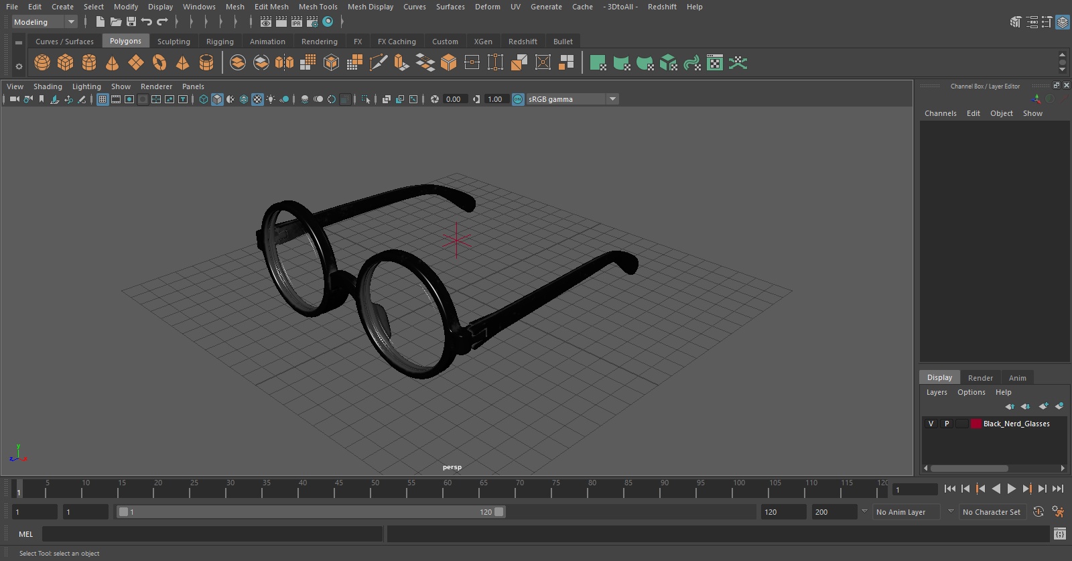Click the undo arrow icon

tap(147, 22)
